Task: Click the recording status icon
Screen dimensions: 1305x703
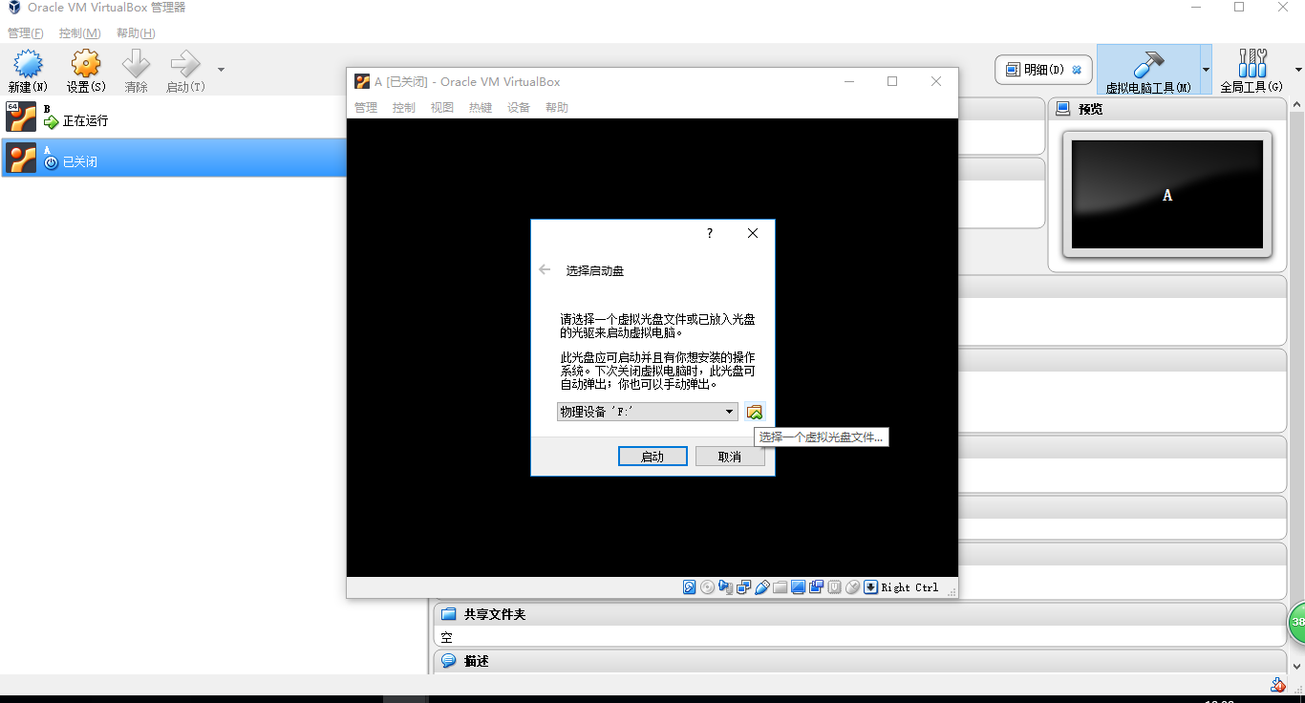Action: click(x=816, y=587)
